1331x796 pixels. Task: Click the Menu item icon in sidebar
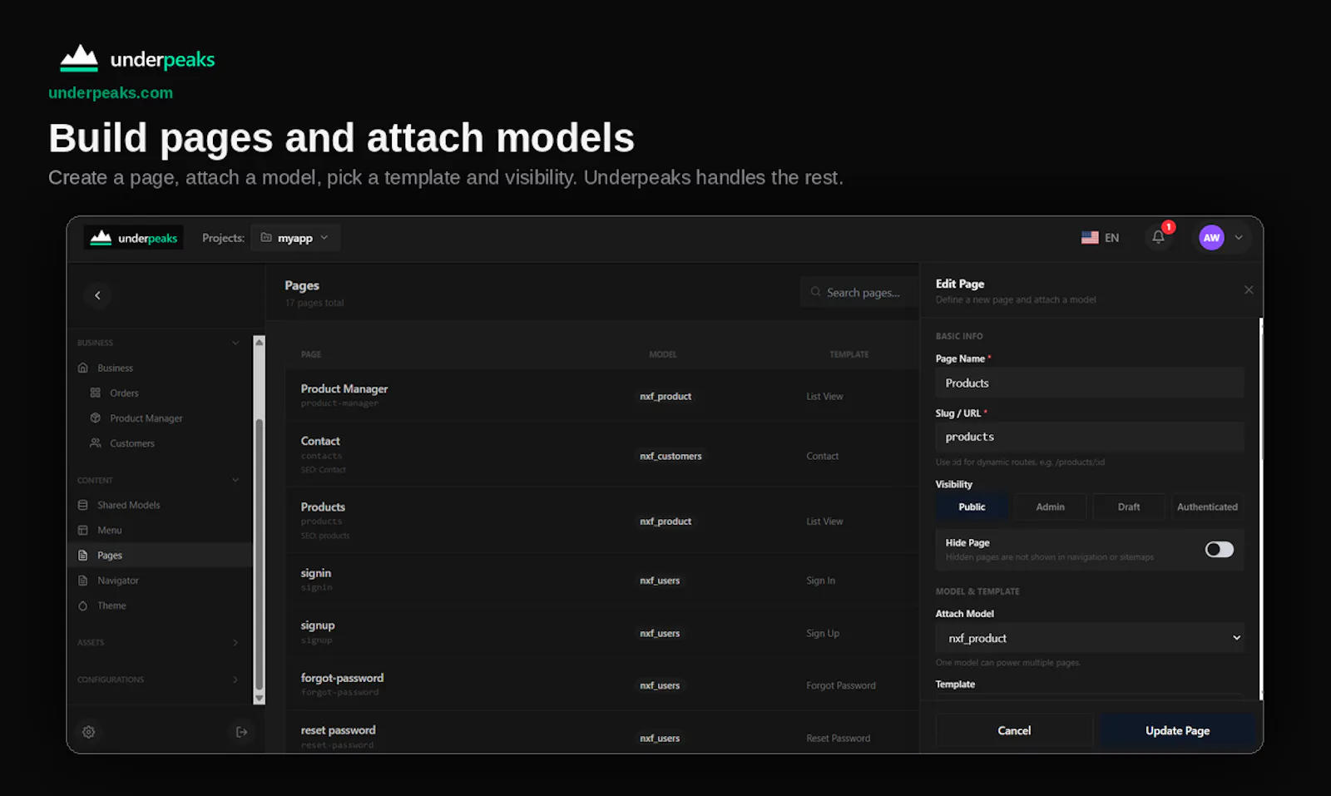(83, 530)
